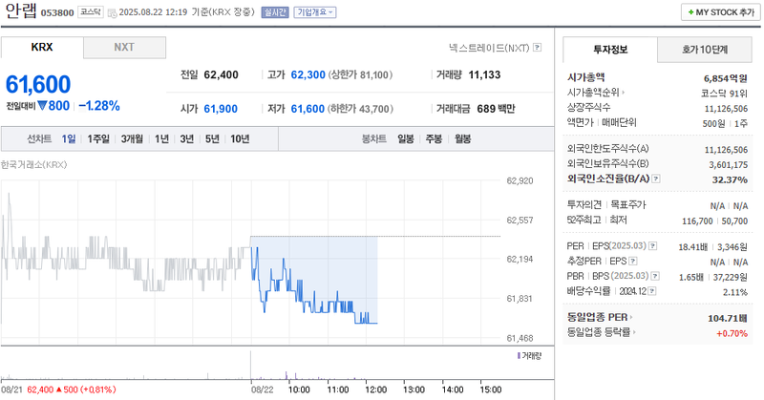764x400 pixels.
Task: Click the PER value 18.41배
Action: [693, 247]
